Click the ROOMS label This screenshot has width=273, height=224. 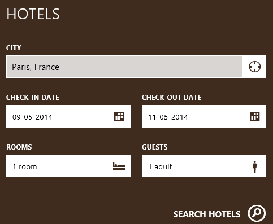click(19, 147)
